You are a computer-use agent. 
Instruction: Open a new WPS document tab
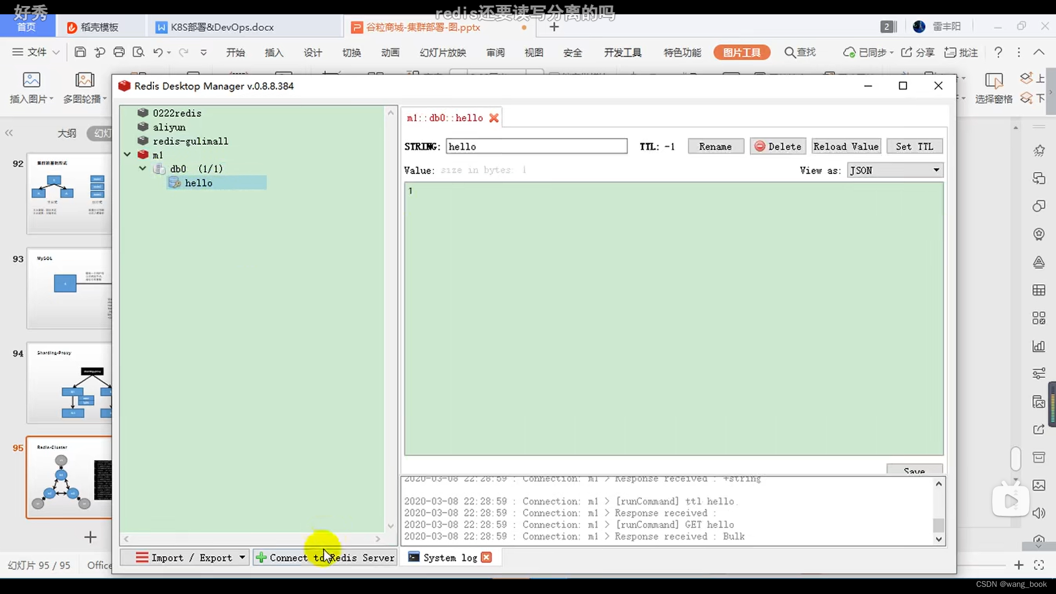point(554,27)
